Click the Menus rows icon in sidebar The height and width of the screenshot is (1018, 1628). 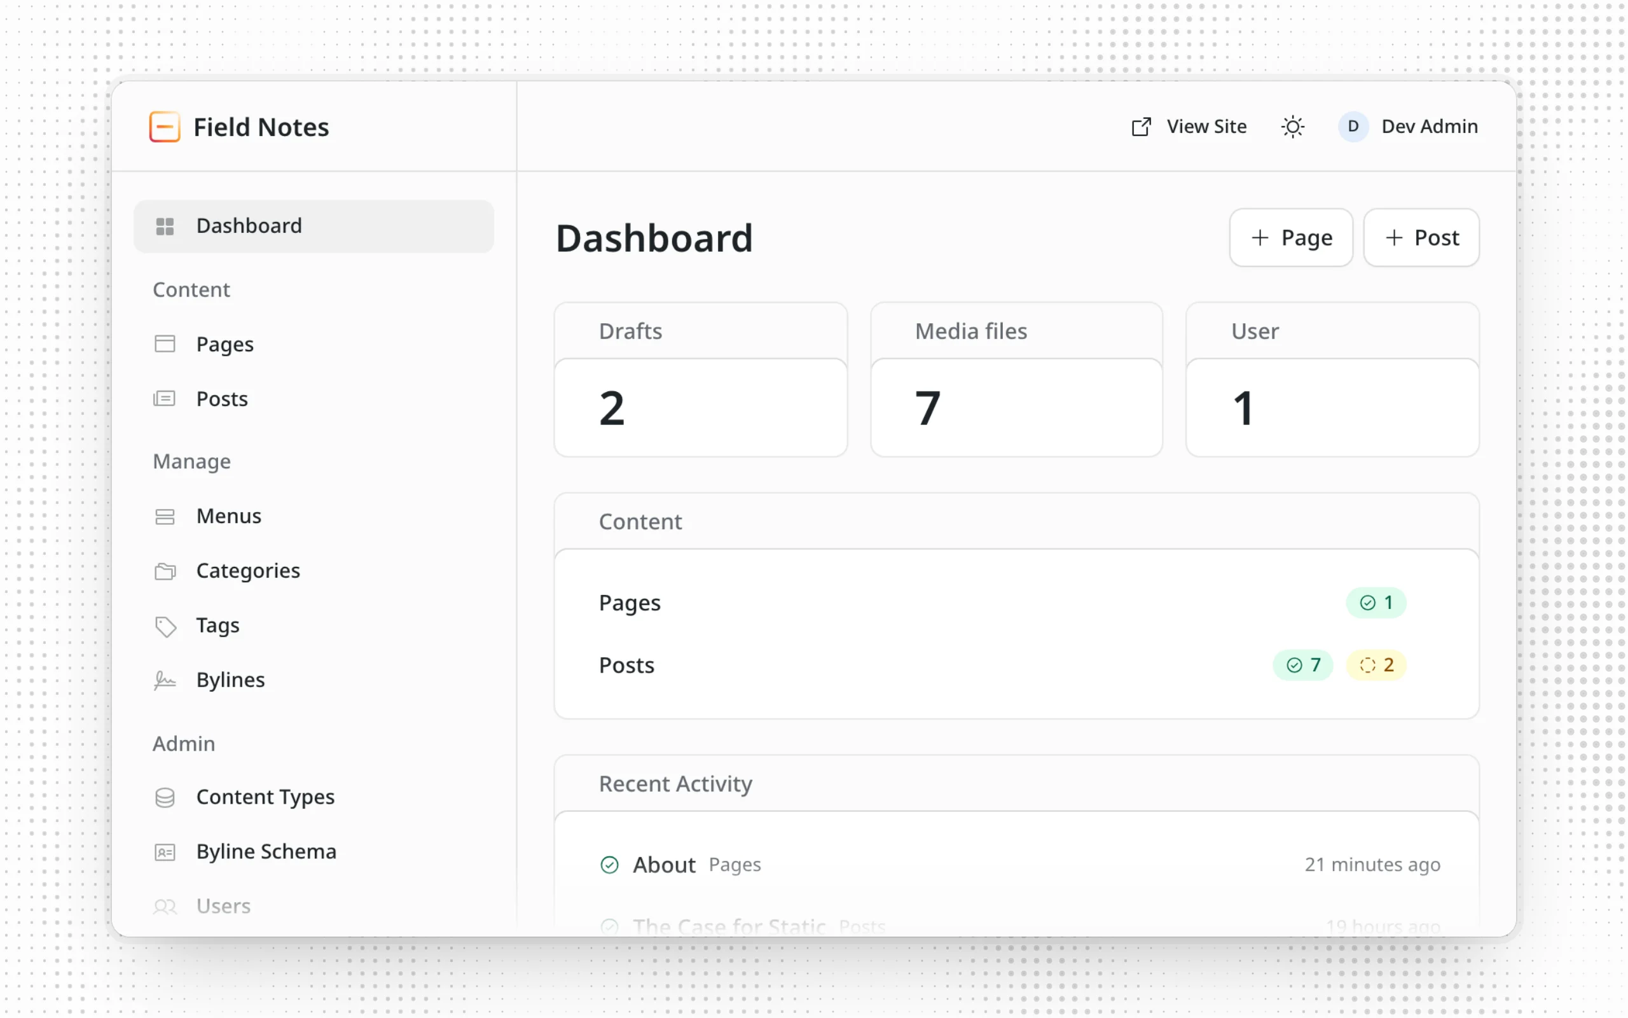165,517
